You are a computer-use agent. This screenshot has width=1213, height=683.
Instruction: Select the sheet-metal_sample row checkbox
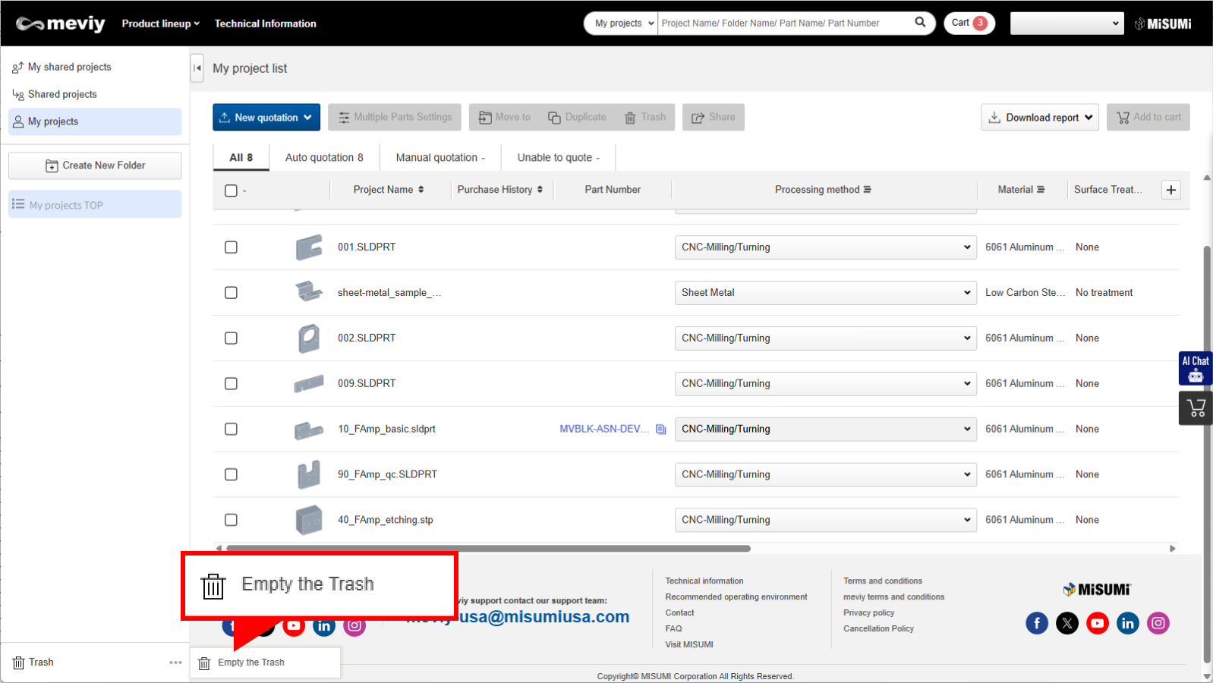(x=232, y=293)
